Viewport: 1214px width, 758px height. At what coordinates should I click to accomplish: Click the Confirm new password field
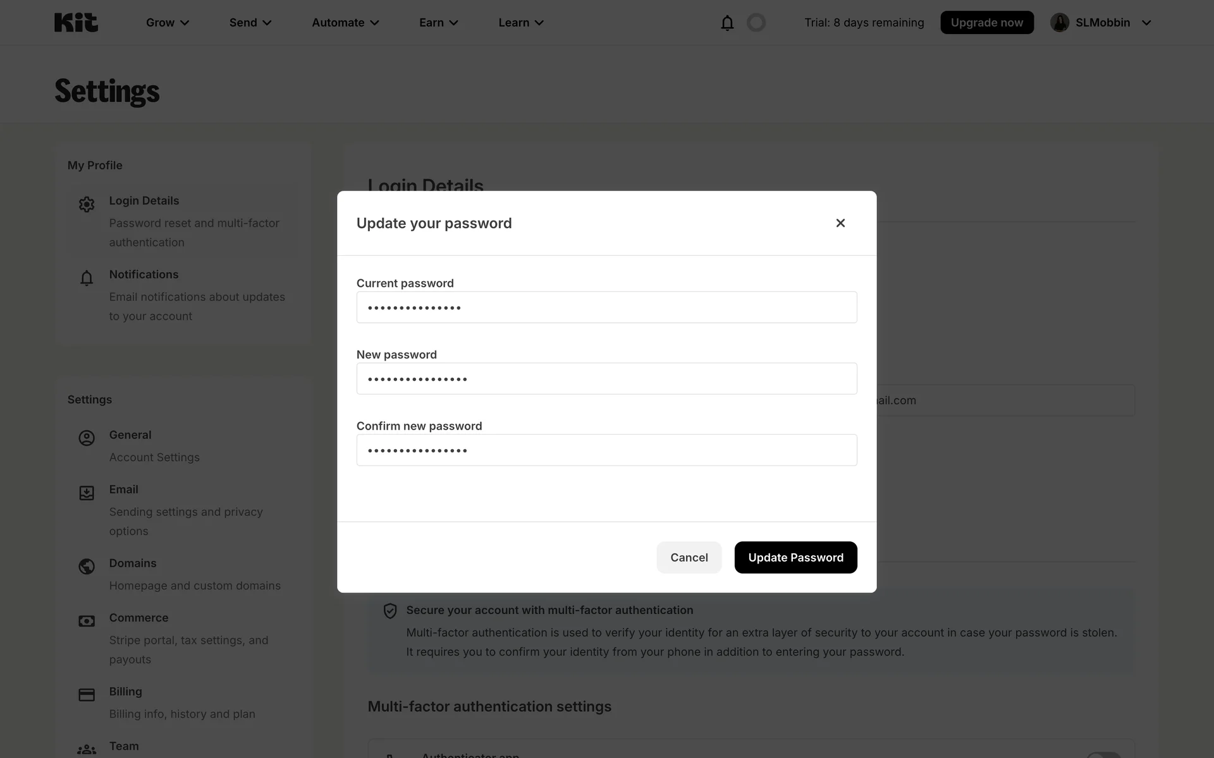pyautogui.click(x=606, y=450)
